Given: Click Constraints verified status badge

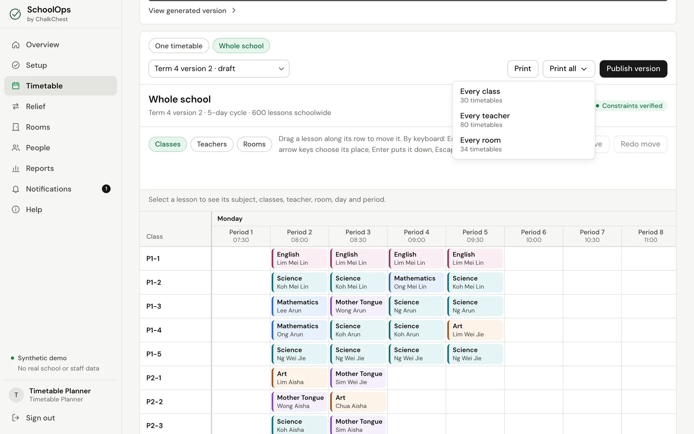Looking at the screenshot, I should (631, 106).
